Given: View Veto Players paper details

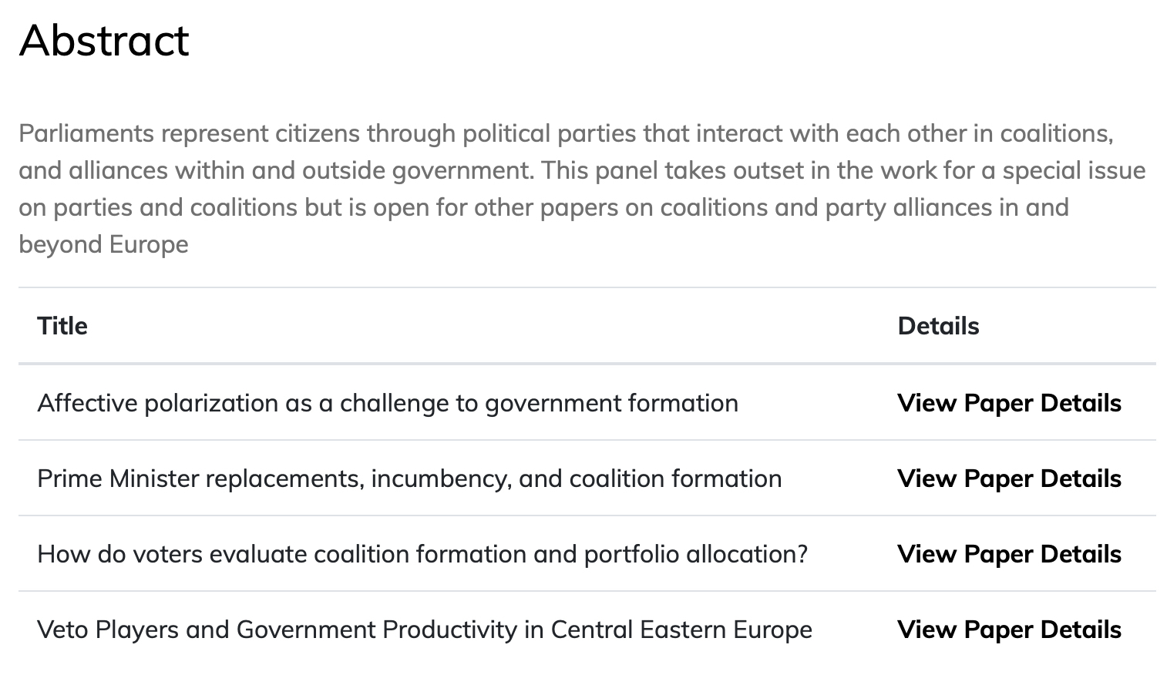Looking at the screenshot, I should coord(1008,630).
